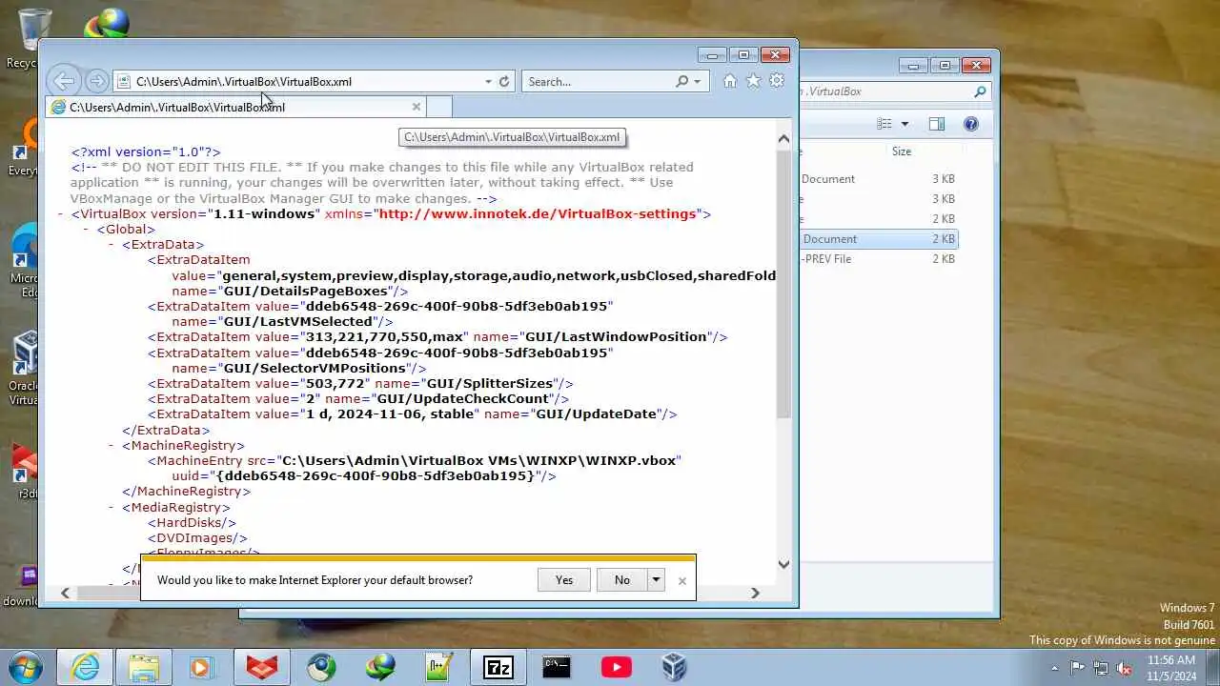This screenshot has width=1220, height=686.
Task: Toggle the Explorer preview pane icon
Action: pos(937,124)
